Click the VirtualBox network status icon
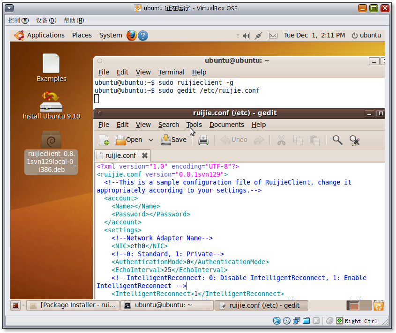This screenshot has height=333, width=396. pos(297,321)
